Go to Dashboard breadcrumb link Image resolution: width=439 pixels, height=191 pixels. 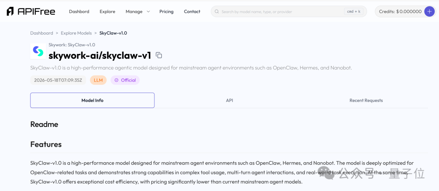point(41,33)
